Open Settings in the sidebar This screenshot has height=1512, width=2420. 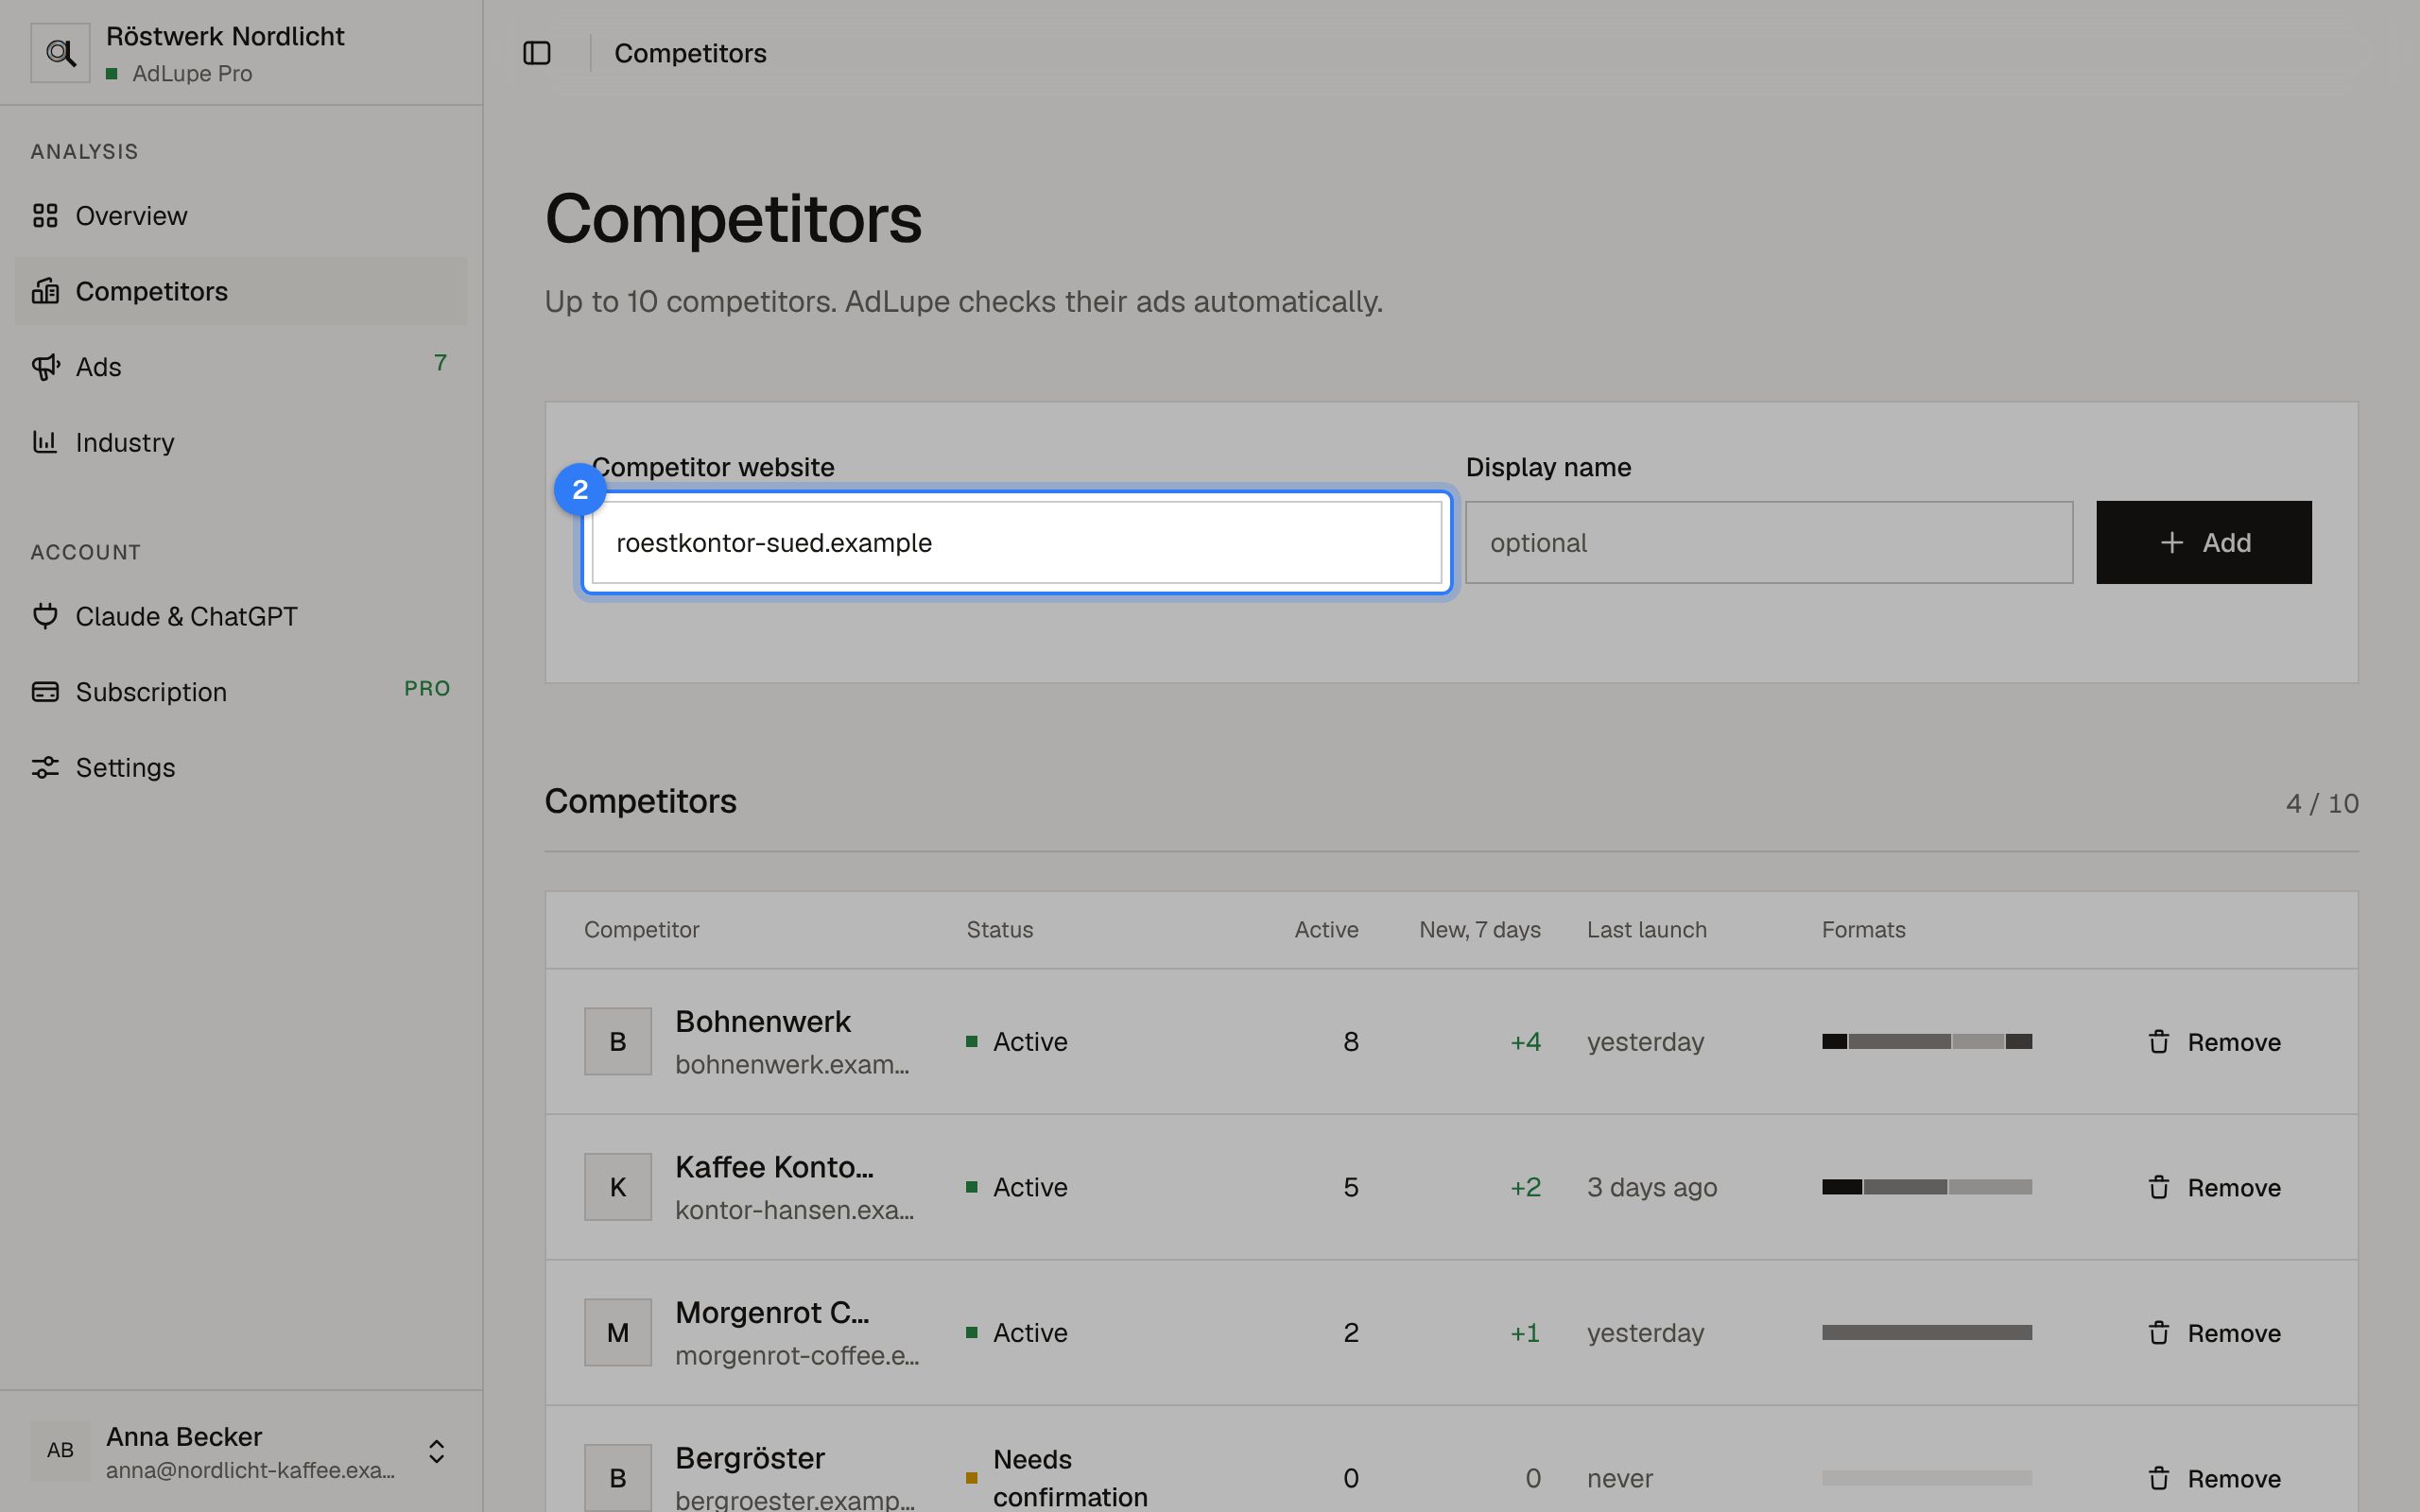[241, 767]
